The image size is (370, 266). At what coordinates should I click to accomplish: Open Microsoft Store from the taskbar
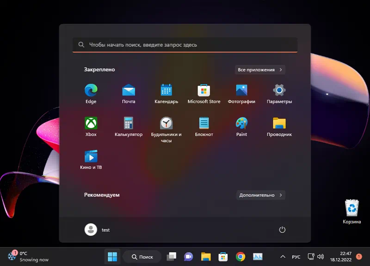coord(223,257)
